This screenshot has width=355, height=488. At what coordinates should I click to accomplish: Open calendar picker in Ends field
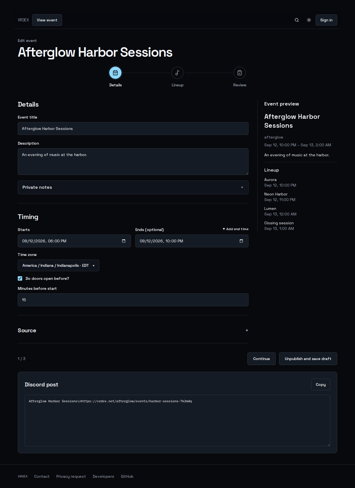[x=241, y=241]
